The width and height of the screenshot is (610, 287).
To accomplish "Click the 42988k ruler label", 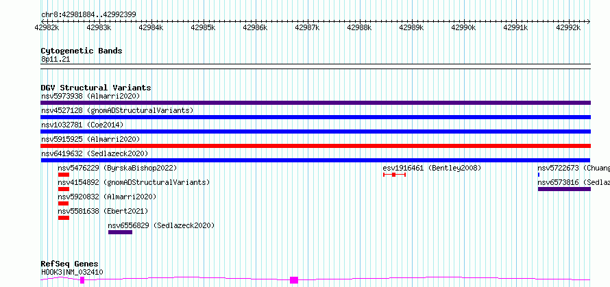I will click(359, 27).
